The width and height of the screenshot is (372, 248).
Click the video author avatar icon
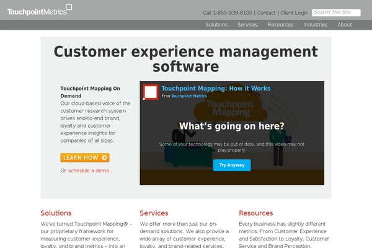151,92
